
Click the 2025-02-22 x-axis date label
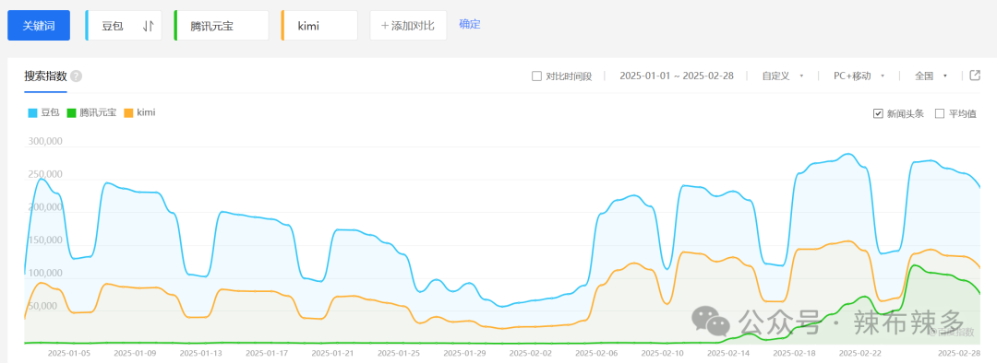pyautogui.click(x=861, y=352)
